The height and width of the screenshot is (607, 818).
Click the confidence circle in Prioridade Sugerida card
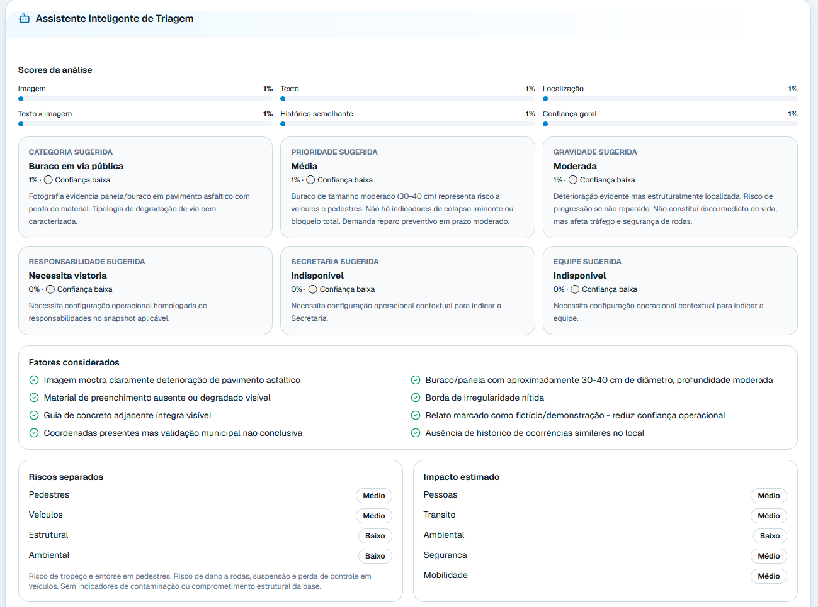tap(310, 180)
